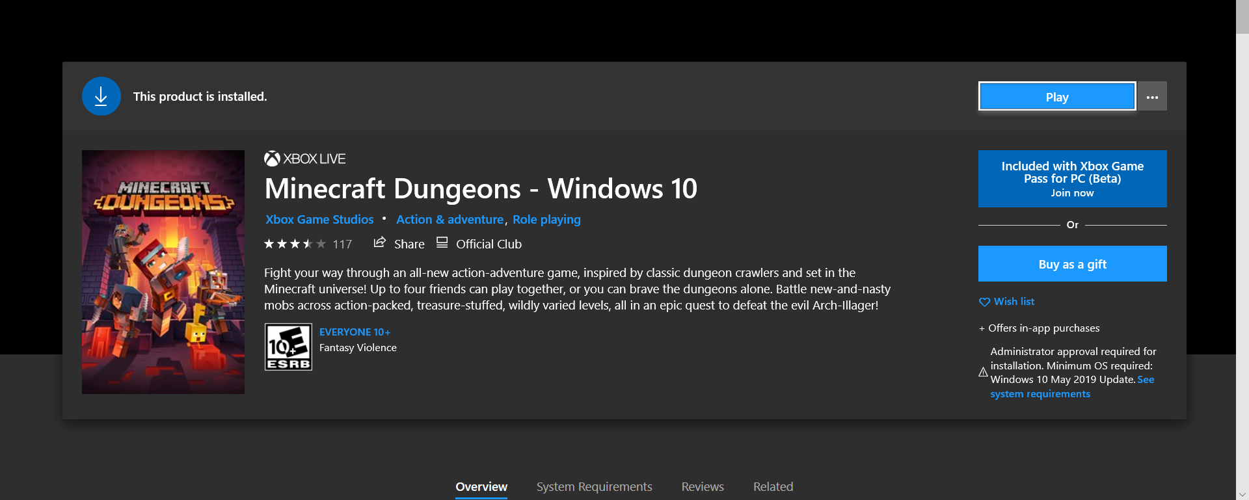
Task: Click the 'Fantasy Violence' descriptor text
Action: pos(358,348)
